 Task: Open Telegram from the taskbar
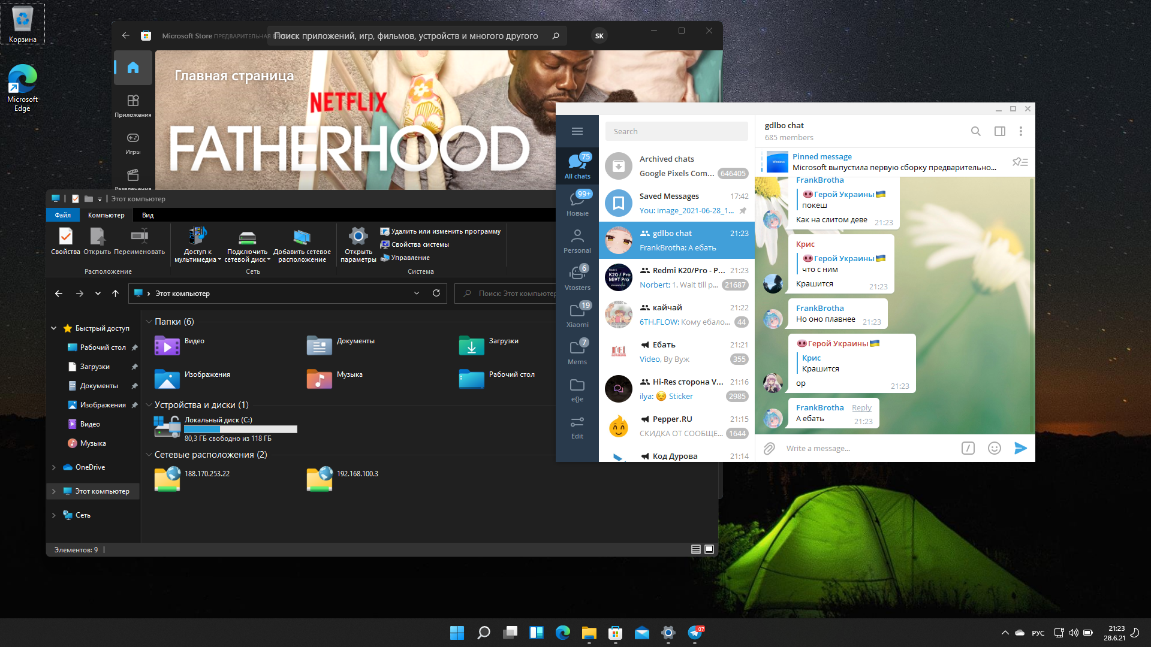pyautogui.click(x=695, y=633)
